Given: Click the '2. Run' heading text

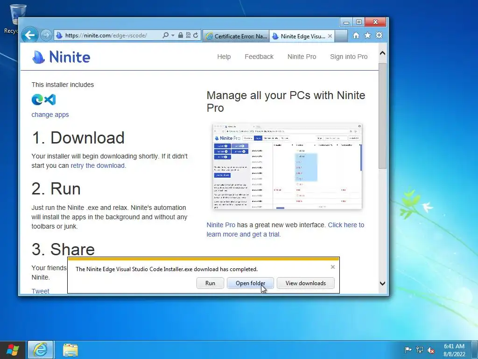Looking at the screenshot, I should pyautogui.click(x=56, y=189).
